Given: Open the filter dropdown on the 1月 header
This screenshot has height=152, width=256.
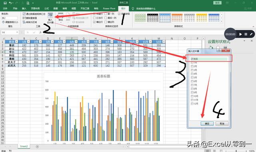Looking at the screenshot, I should pos(28,42).
